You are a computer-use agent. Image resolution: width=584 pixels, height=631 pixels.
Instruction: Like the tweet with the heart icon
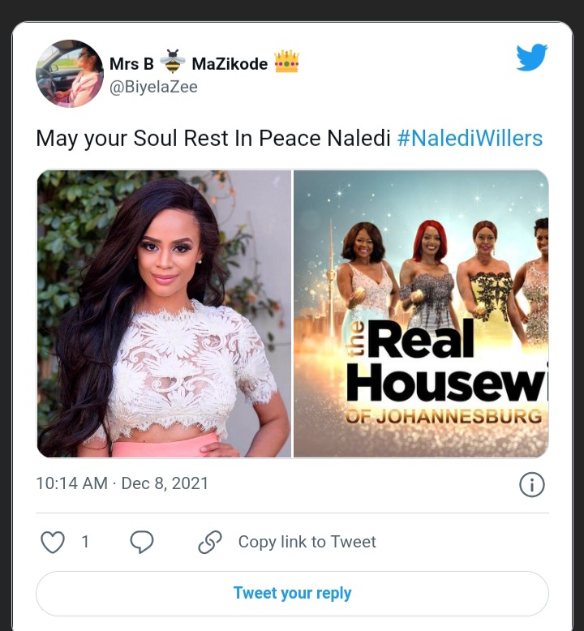tap(53, 542)
